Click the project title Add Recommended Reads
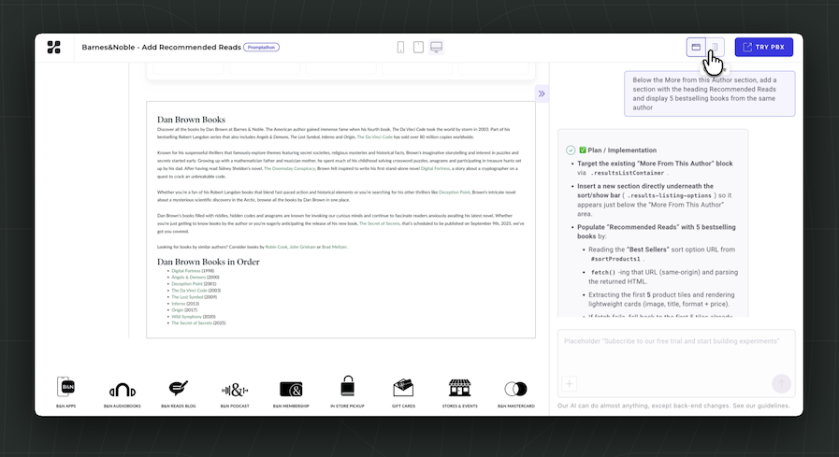Image resolution: width=839 pixels, height=457 pixels. [161, 47]
